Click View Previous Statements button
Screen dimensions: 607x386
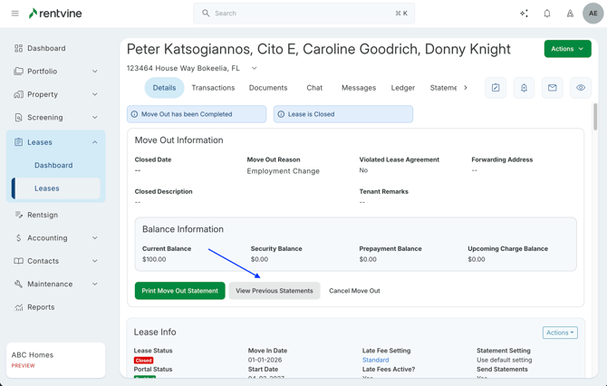pyautogui.click(x=275, y=291)
